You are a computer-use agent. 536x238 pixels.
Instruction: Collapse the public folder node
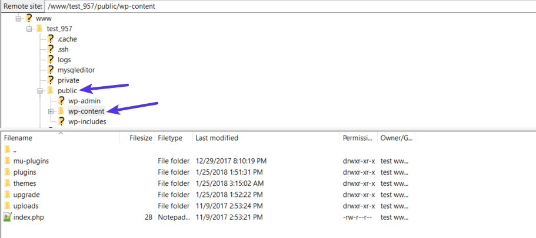(40, 91)
